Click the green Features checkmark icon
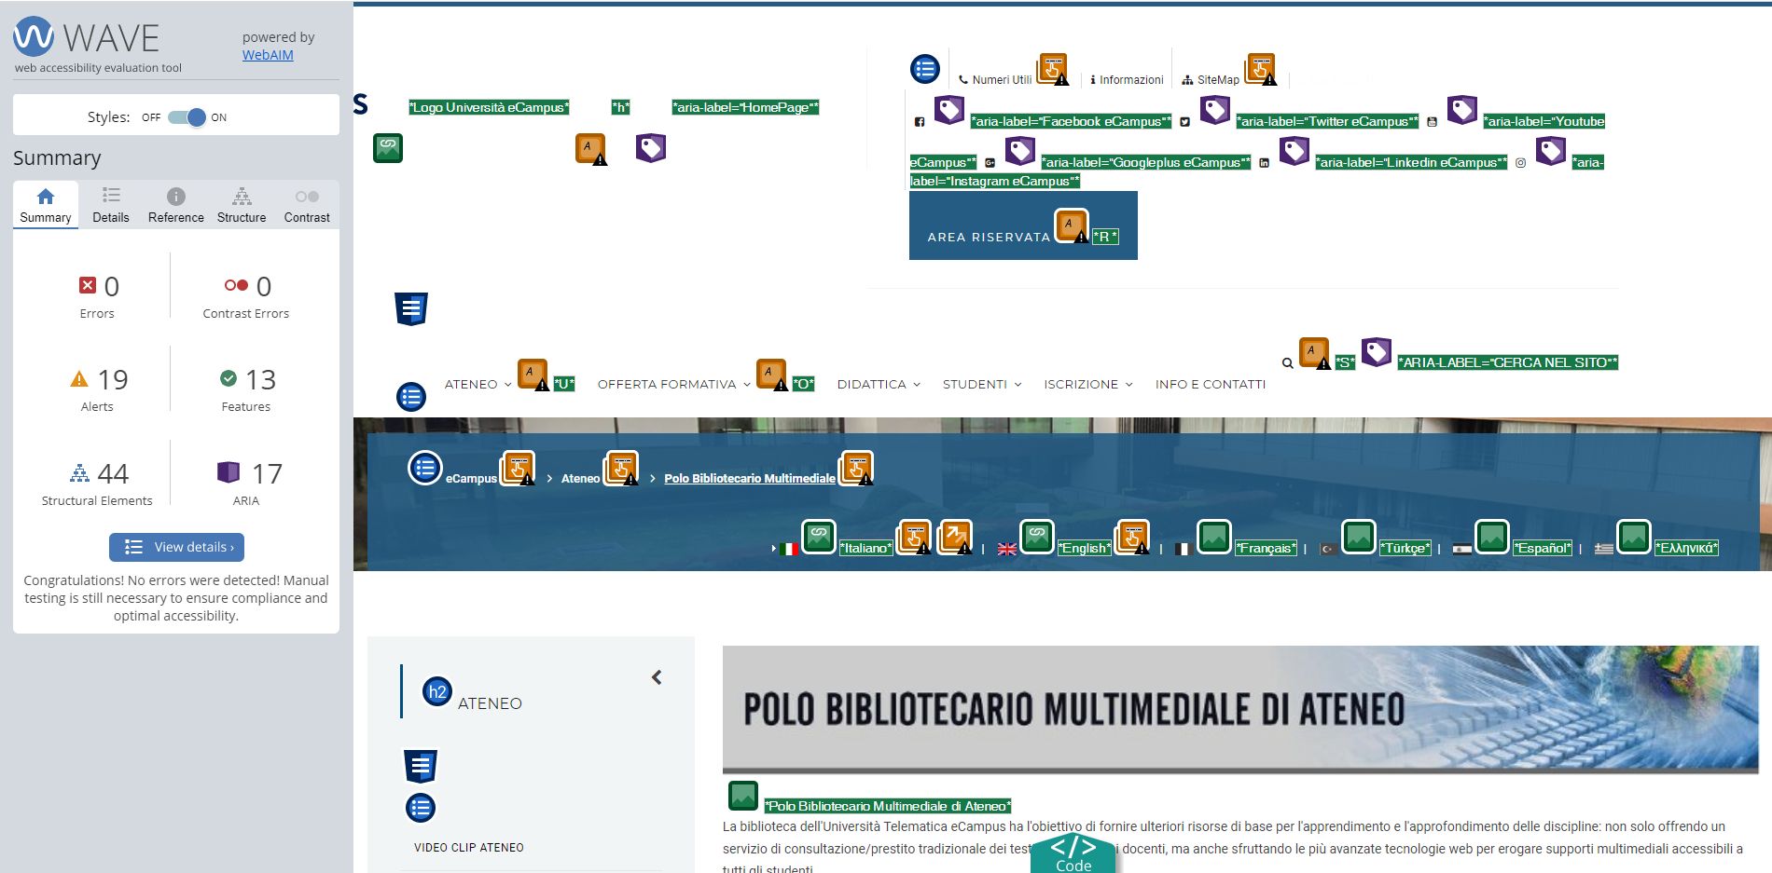The width and height of the screenshot is (1772, 873). [x=228, y=378]
